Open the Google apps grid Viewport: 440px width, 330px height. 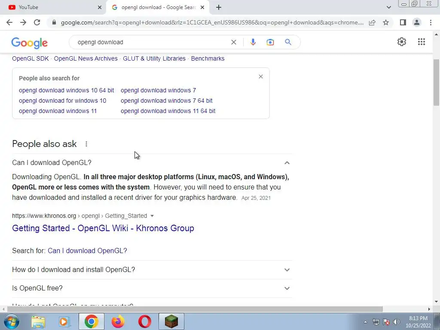coord(421,42)
